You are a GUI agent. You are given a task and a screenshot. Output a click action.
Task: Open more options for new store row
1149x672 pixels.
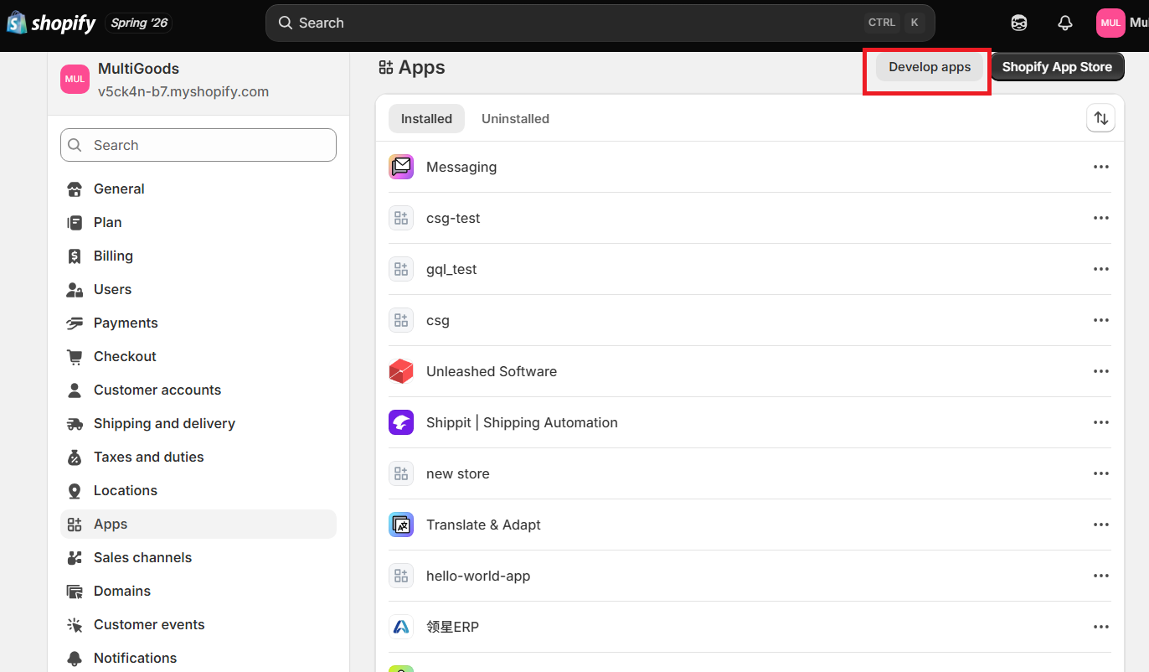click(1100, 473)
